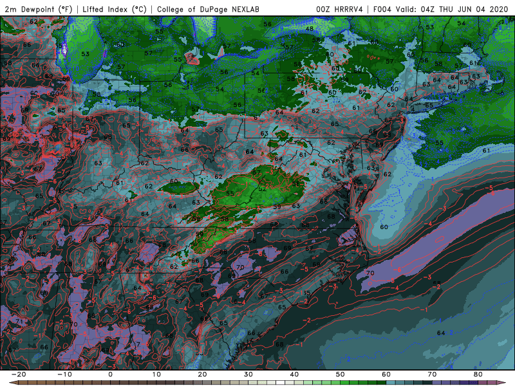The width and height of the screenshot is (515, 386).
Task: Click the 30 label on the color scale
Action: coord(248,374)
